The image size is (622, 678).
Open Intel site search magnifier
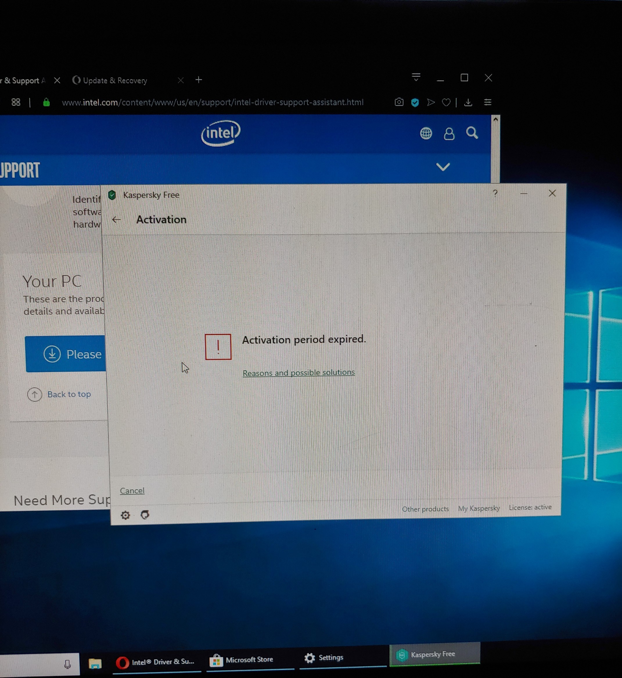tap(472, 133)
